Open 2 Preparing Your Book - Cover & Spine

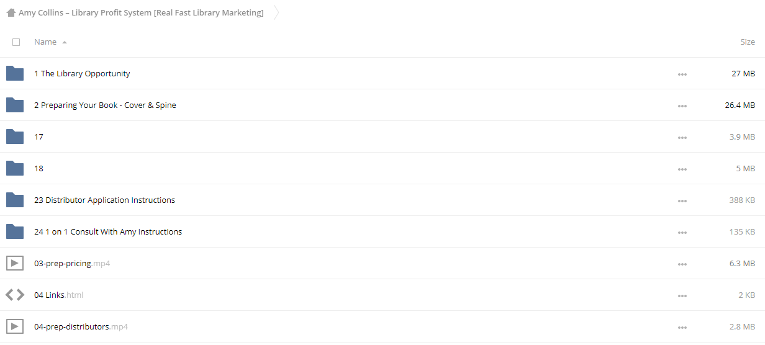[x=105, y=105]
